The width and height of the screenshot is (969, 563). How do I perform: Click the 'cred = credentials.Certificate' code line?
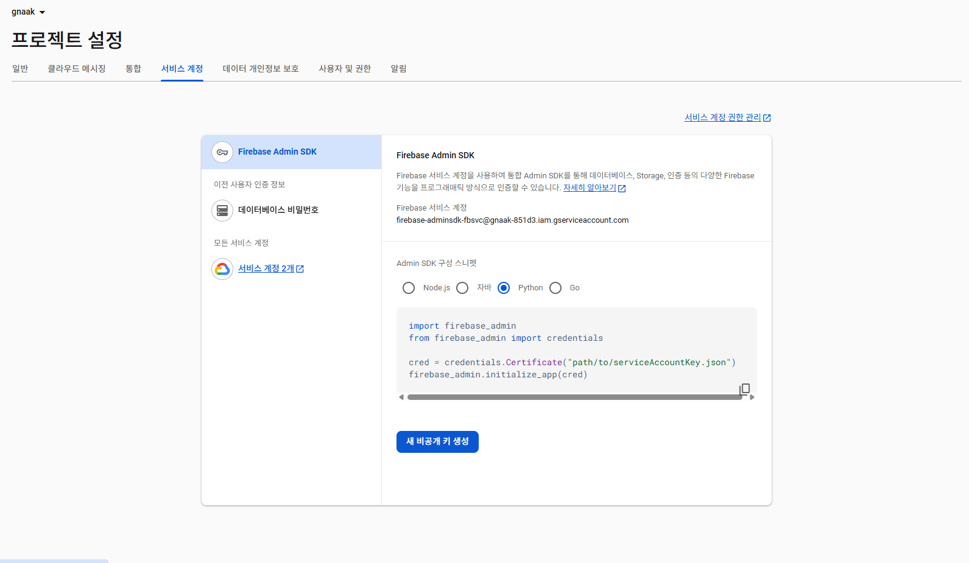pyautogui.click(x=572, y=363)
